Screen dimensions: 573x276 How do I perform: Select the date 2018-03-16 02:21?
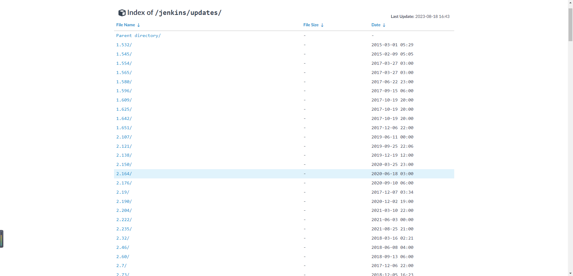(x=392, y=238)
